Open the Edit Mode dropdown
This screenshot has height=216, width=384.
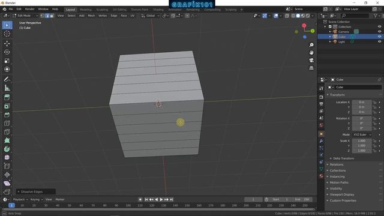pyautogui.click(x=25, y=16)
